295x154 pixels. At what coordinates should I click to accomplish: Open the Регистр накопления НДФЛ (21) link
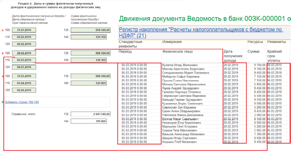201,33
